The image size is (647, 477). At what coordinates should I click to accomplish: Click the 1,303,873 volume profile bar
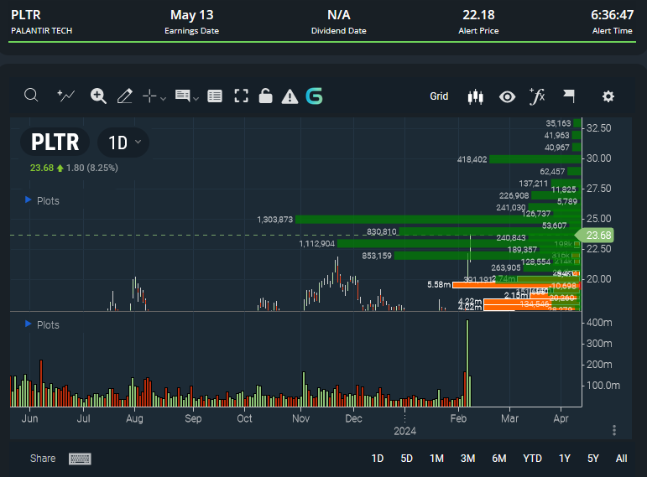coord(438,220)
